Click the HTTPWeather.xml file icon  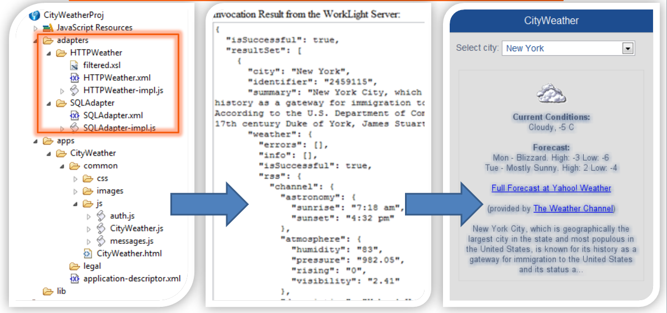click(x=74, y=78)
